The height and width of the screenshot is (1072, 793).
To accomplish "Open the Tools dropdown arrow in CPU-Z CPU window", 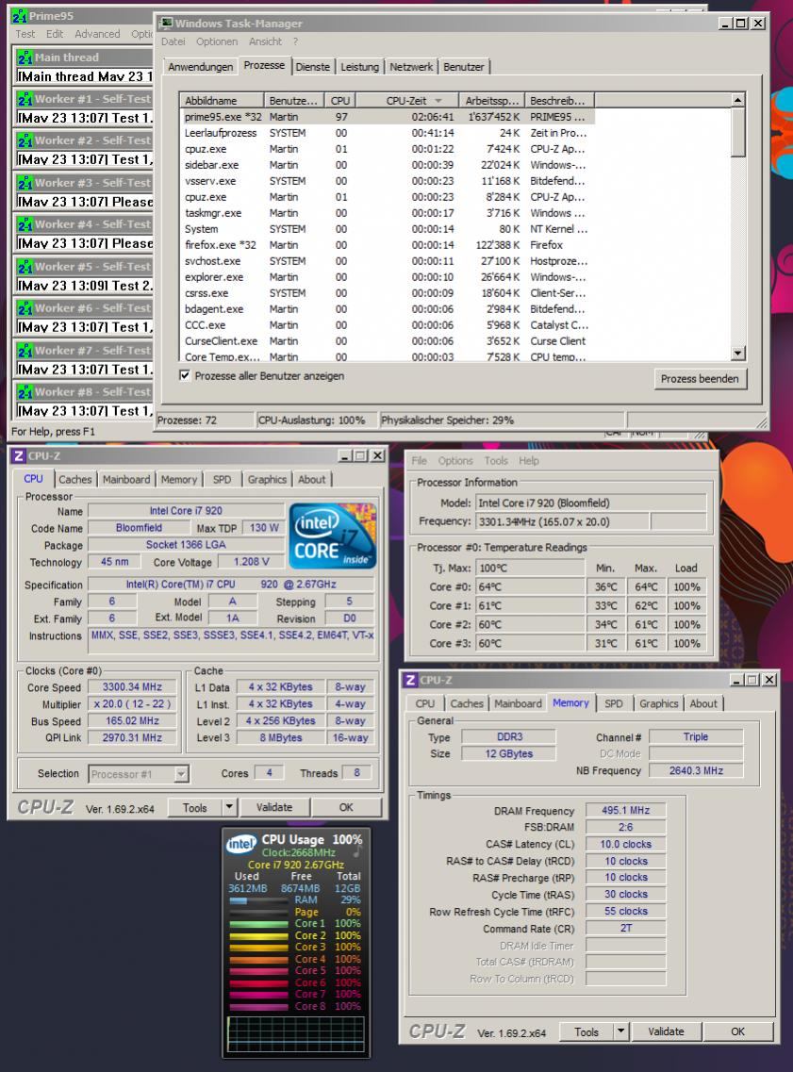I will pos(229,807).
